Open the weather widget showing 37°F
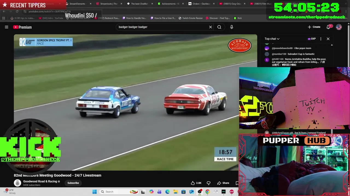The width and height of the screenshot is (350, 196). (x=10, y=192)
